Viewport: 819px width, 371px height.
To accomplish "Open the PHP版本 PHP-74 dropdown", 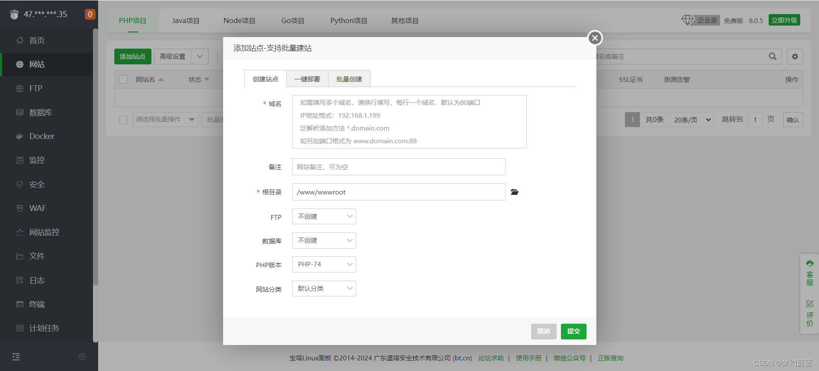I will pyautogui.click(x=324, y=264).
